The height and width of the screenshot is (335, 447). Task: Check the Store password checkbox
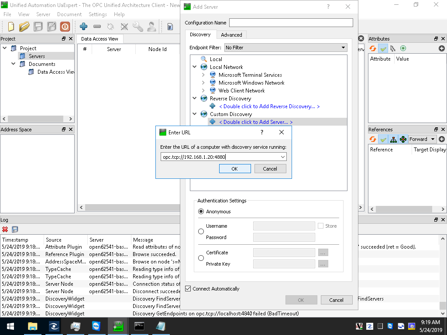coord(320,226)
